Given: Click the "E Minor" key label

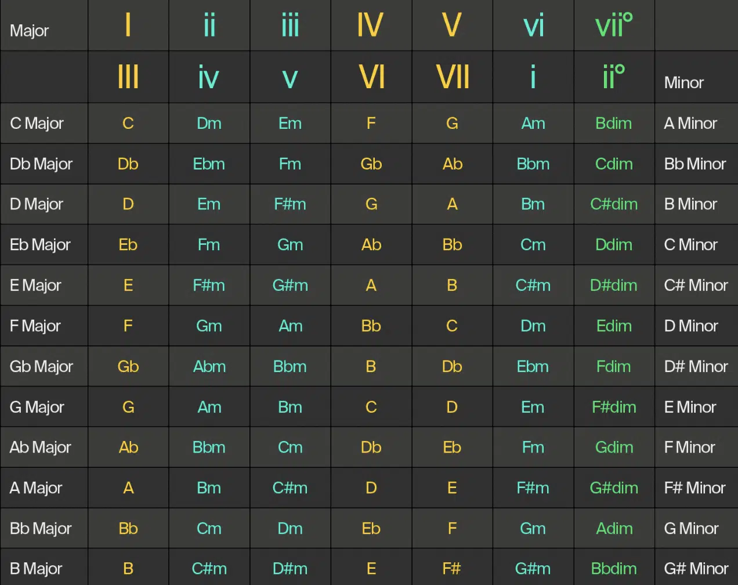Looking at the screenshot, I should click(690, 407).
